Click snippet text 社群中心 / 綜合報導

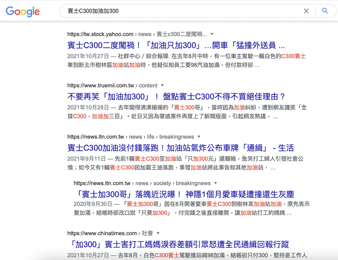(x=144, y=56)
